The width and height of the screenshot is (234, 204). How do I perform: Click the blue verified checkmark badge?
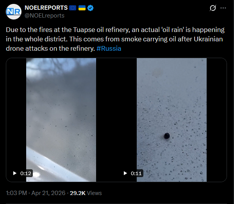click(91, 8)
